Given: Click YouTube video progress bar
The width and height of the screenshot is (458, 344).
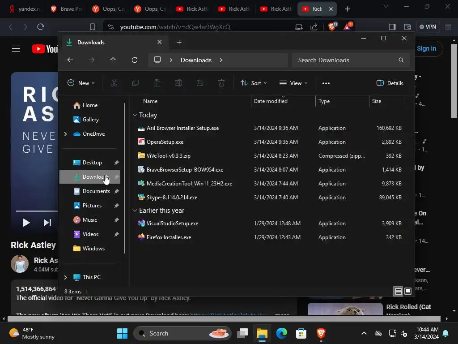Looking at the screenshot, I should [x=37, y=211].
